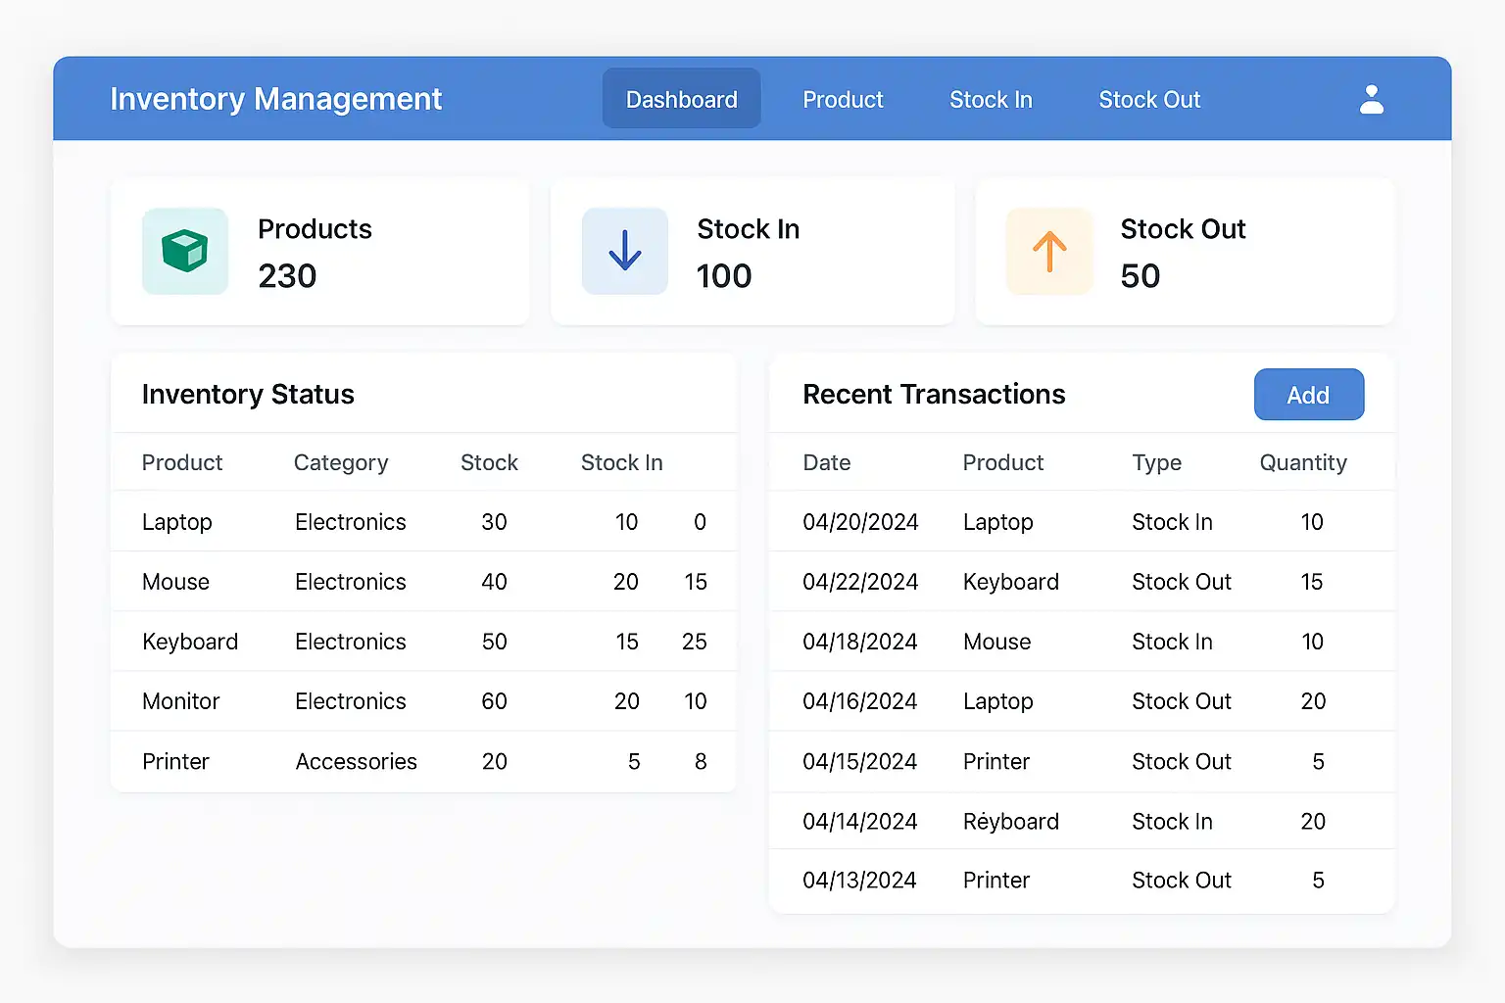The image size is (1505, 1003).
Task: Click the orange Stock Out up-arrow icon
Action: (x=1049, y=252)
